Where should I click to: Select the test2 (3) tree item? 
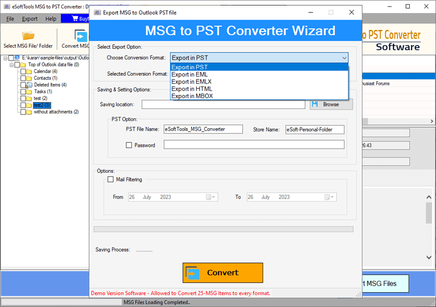(42, 105)
